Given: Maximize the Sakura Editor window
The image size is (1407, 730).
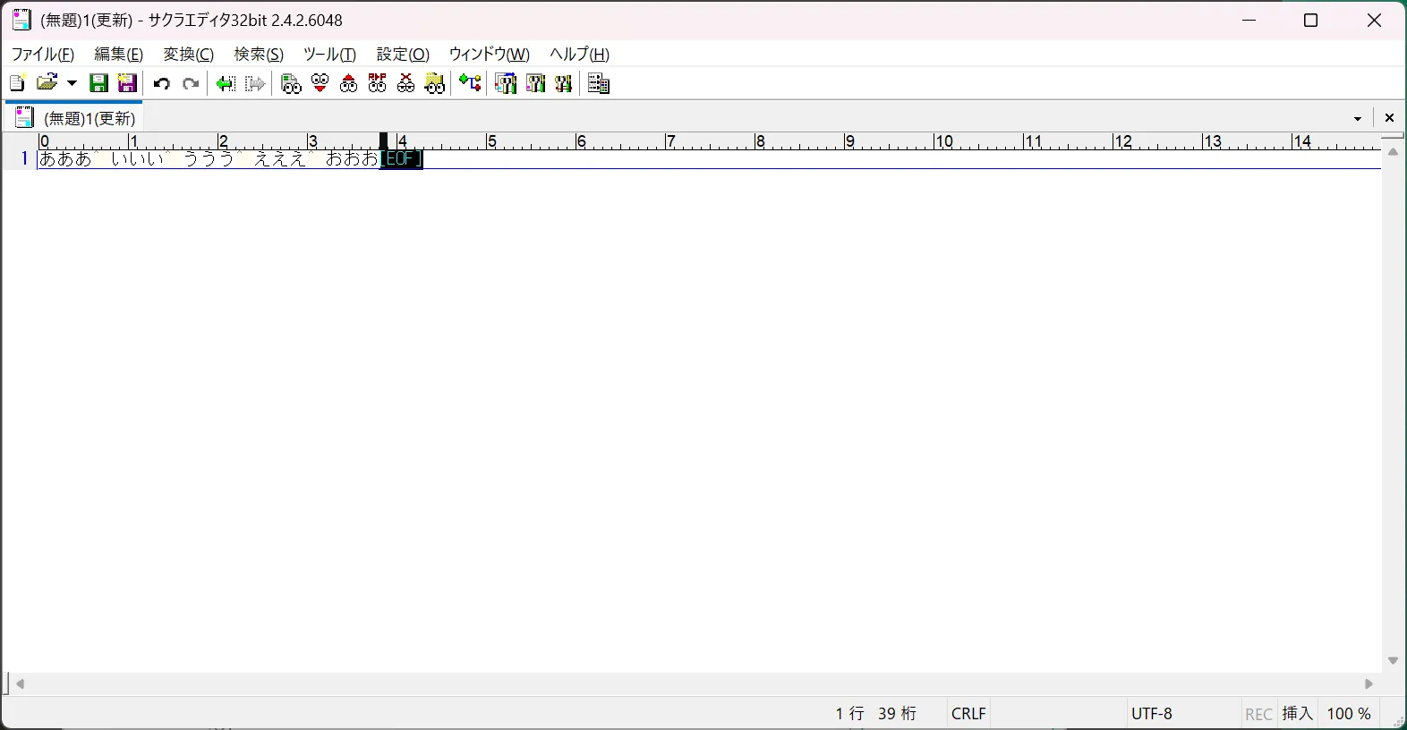Looking at the screenshot, I should click(1311, 21).
